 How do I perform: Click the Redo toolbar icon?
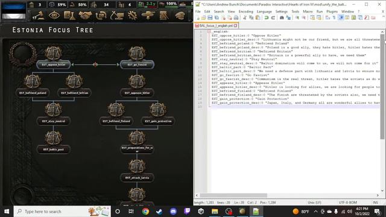pyautogui.click(x=273, y=17)
